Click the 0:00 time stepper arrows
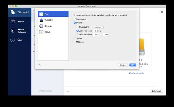Image resolution: width=174 pixels, height=107 pixels. [110, 35]
